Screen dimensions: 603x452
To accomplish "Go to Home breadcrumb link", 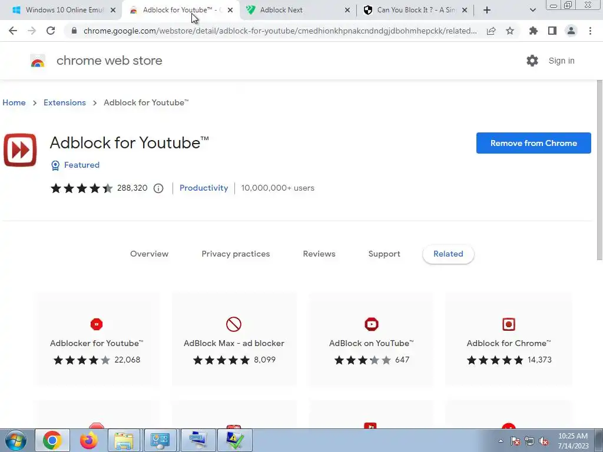I will 14,102.
